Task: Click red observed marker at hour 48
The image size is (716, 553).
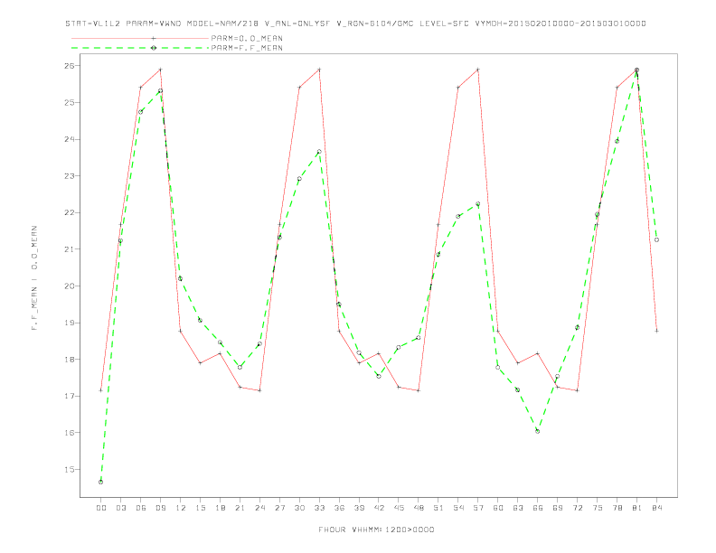Action: (419, 390)
